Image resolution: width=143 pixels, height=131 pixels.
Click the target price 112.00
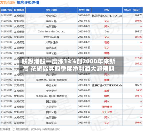click(138, 58)
